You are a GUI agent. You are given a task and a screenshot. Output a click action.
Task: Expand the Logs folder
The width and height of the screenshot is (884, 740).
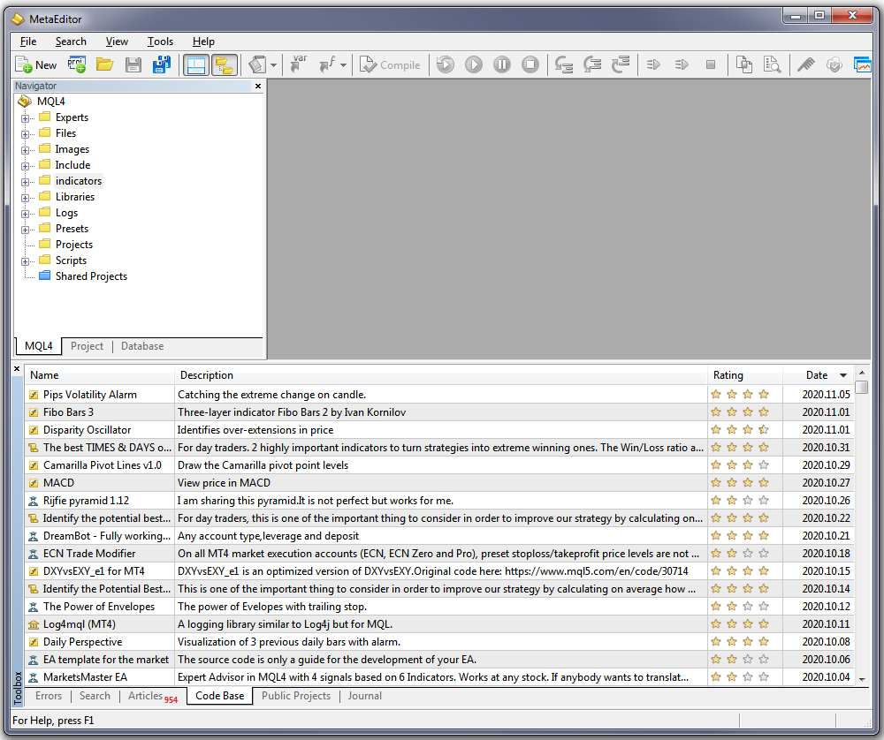point(25,214)
